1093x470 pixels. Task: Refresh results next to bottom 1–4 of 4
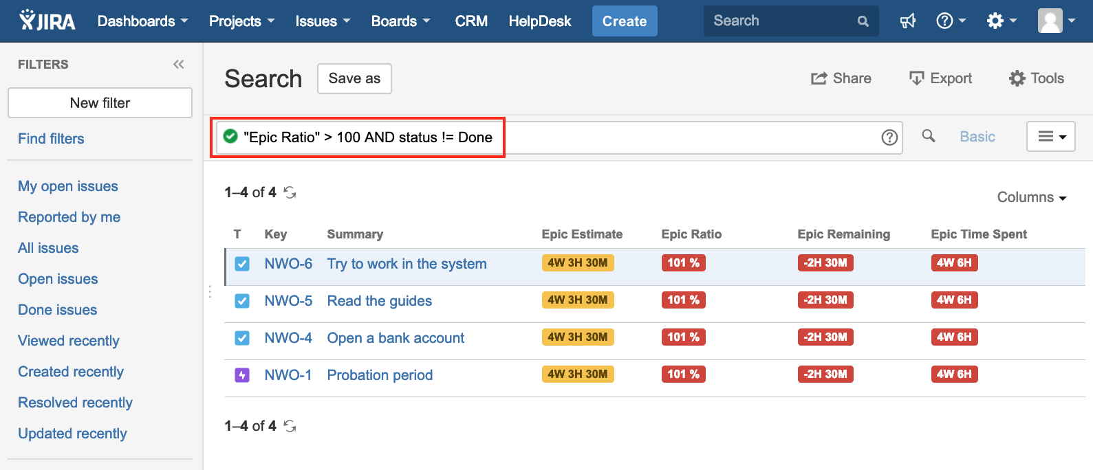pos(290,426)
